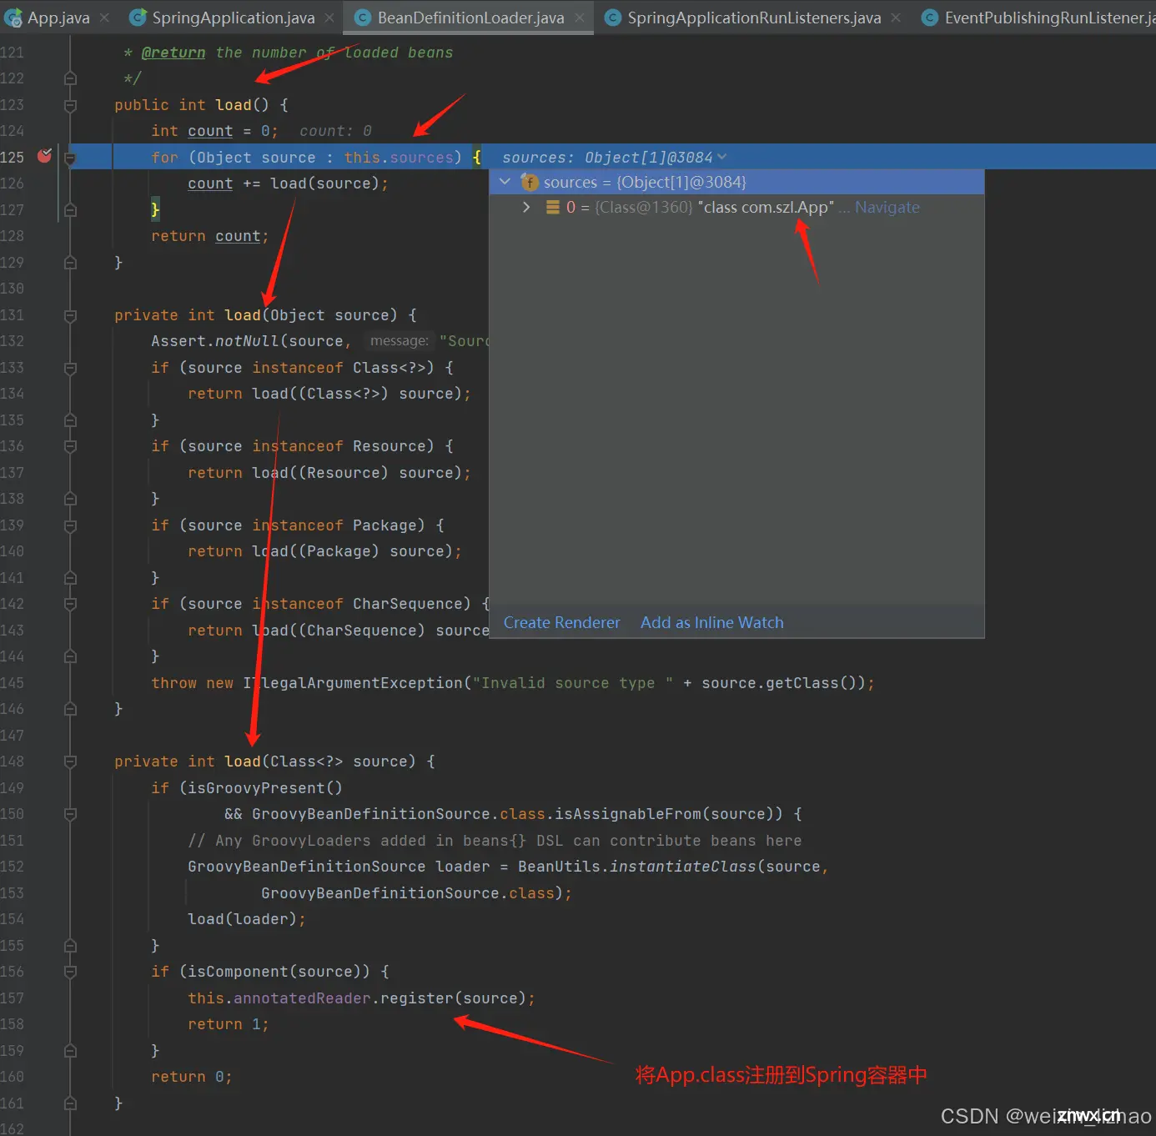1156x1136 pixels.
Task: Click the fold end marker on line 161
Action: coord(70,1103)
